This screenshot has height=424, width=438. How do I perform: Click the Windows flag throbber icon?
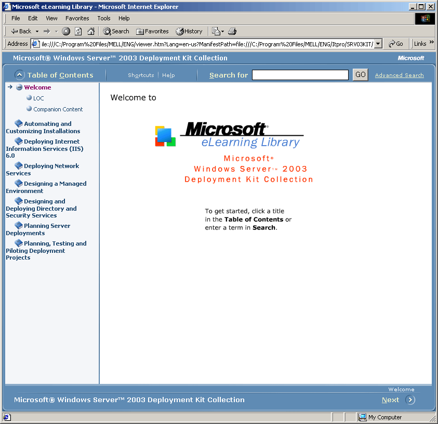coord(425,18)
